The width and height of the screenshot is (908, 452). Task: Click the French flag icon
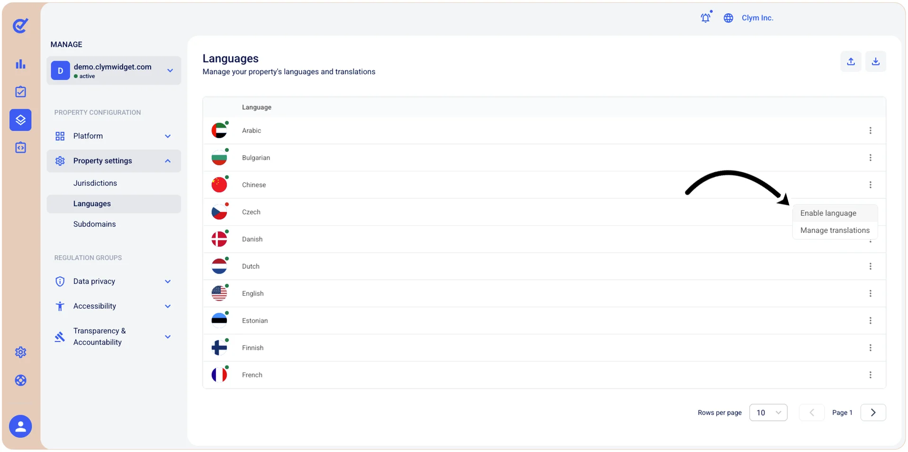[x=219, y=375]
